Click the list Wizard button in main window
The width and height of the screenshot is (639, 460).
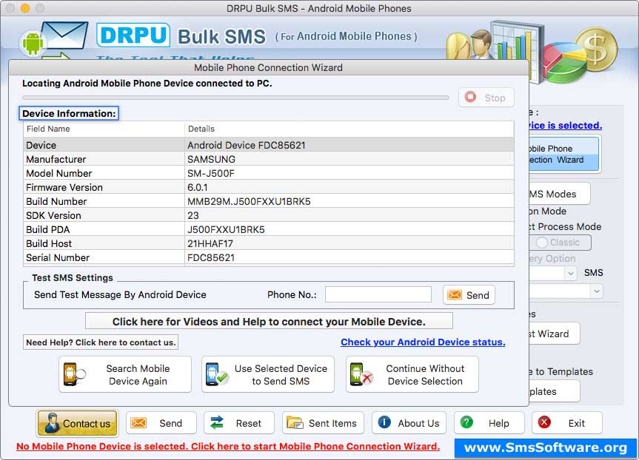coord(555,334)
